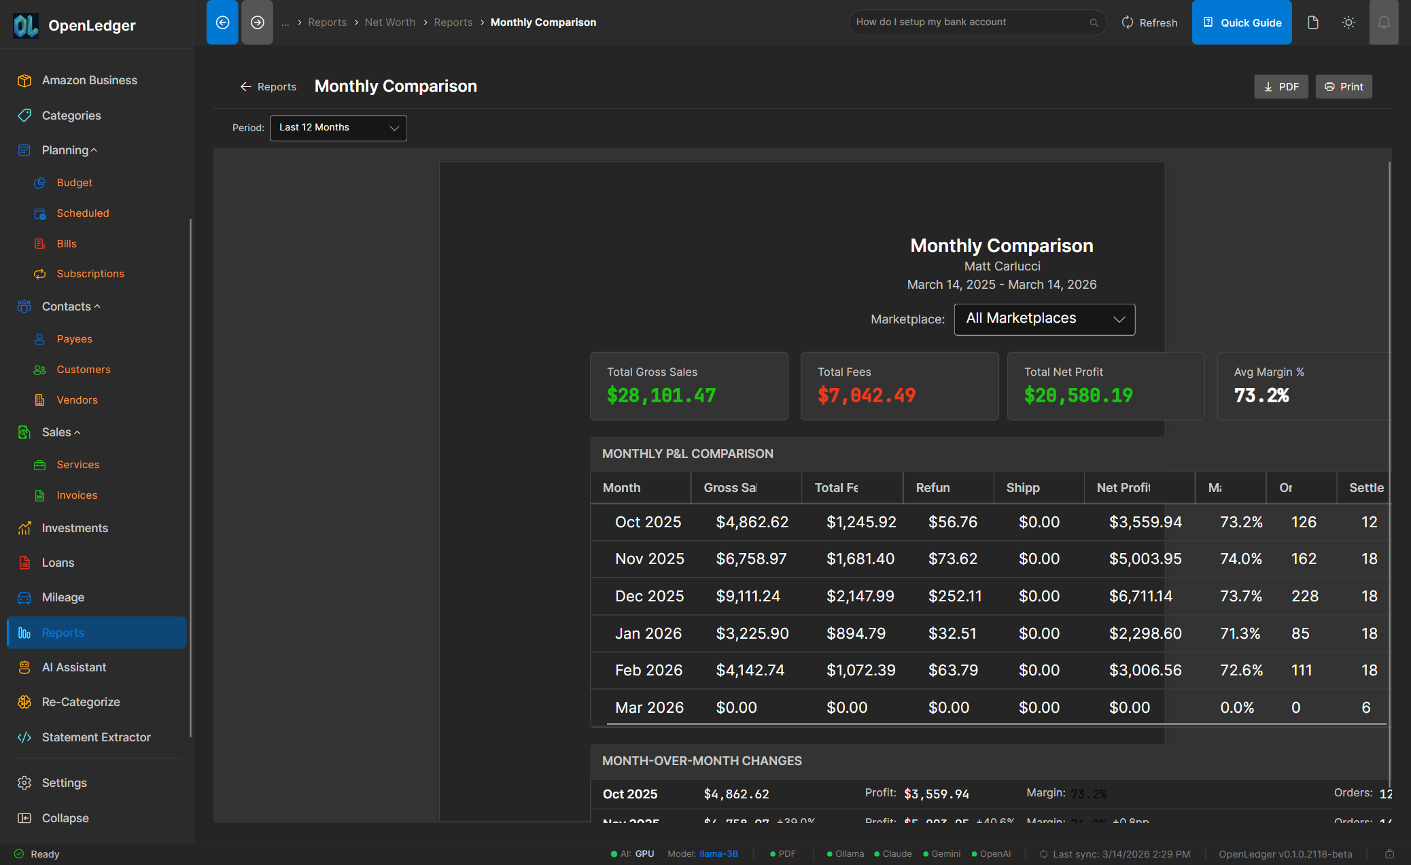Open Reports from the breadcrumb trail
The height and width of the screenshot is (865, 1411).
328,22
